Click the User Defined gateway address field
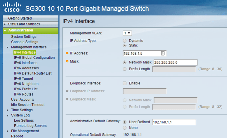Screen dimensions: 227x138 click(x=174, y=122)
